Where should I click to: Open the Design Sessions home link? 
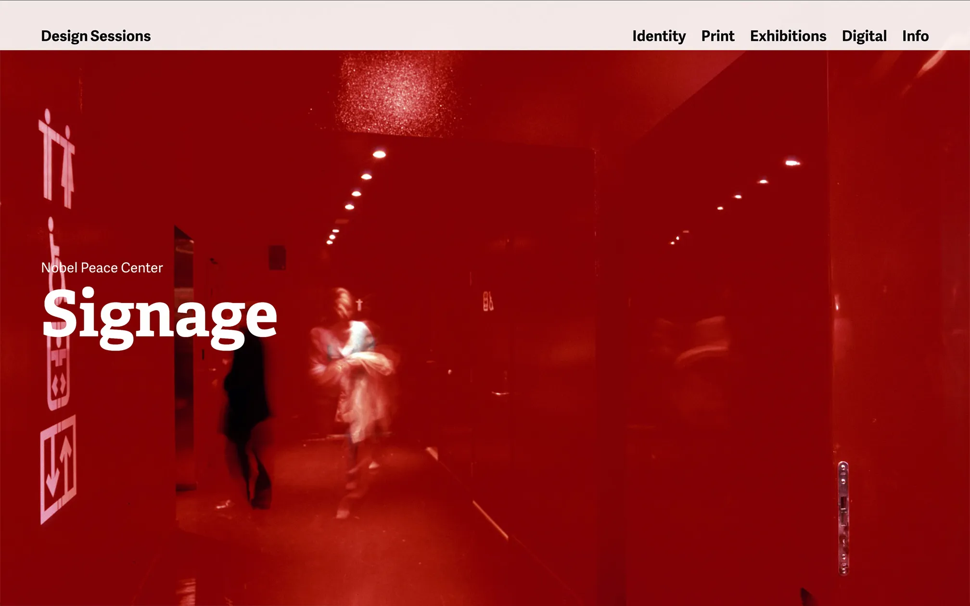tap(96, 36)
